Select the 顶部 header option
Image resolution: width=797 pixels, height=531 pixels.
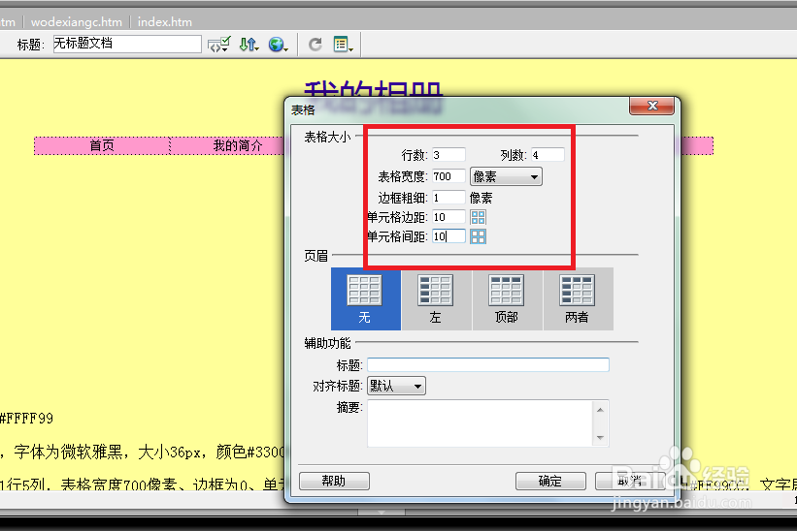507,299
